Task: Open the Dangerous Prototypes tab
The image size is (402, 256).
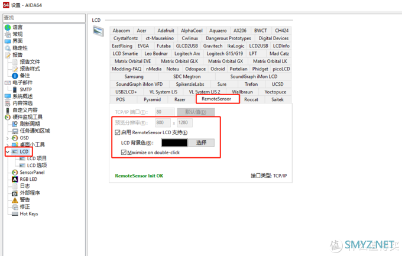Action: click(x=228, y=38)
